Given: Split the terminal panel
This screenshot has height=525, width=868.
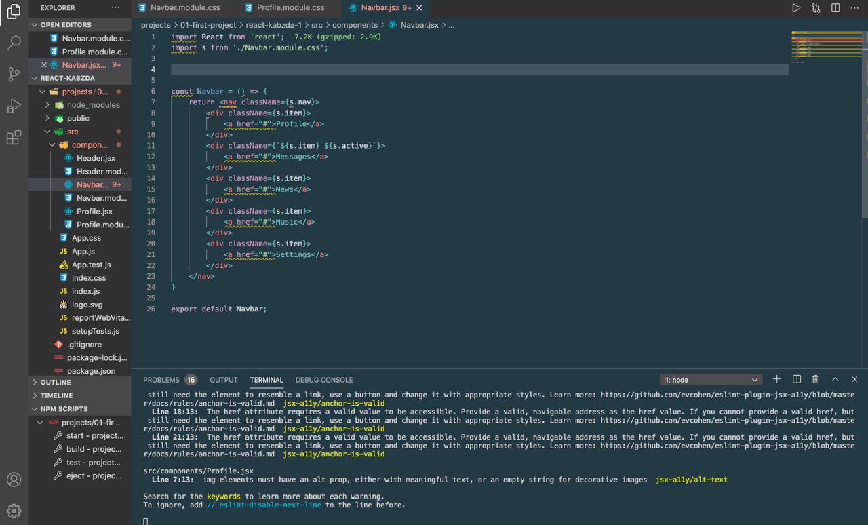Looking at the screenshot, I should (797, 379).
